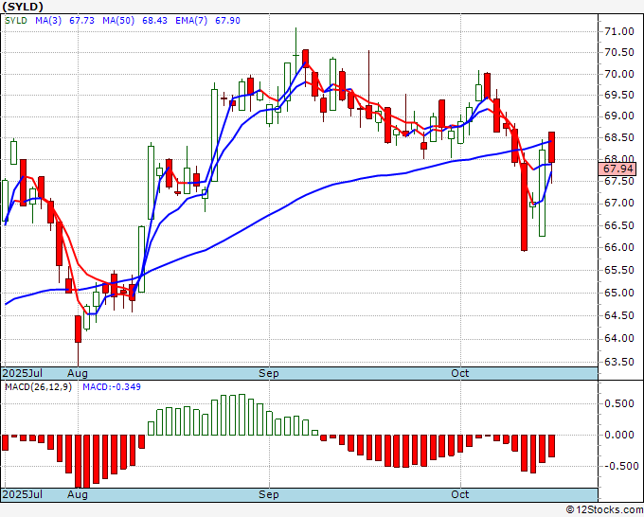Click the last red MACD histogram bar
644x517 pixels.
[551, 446]
